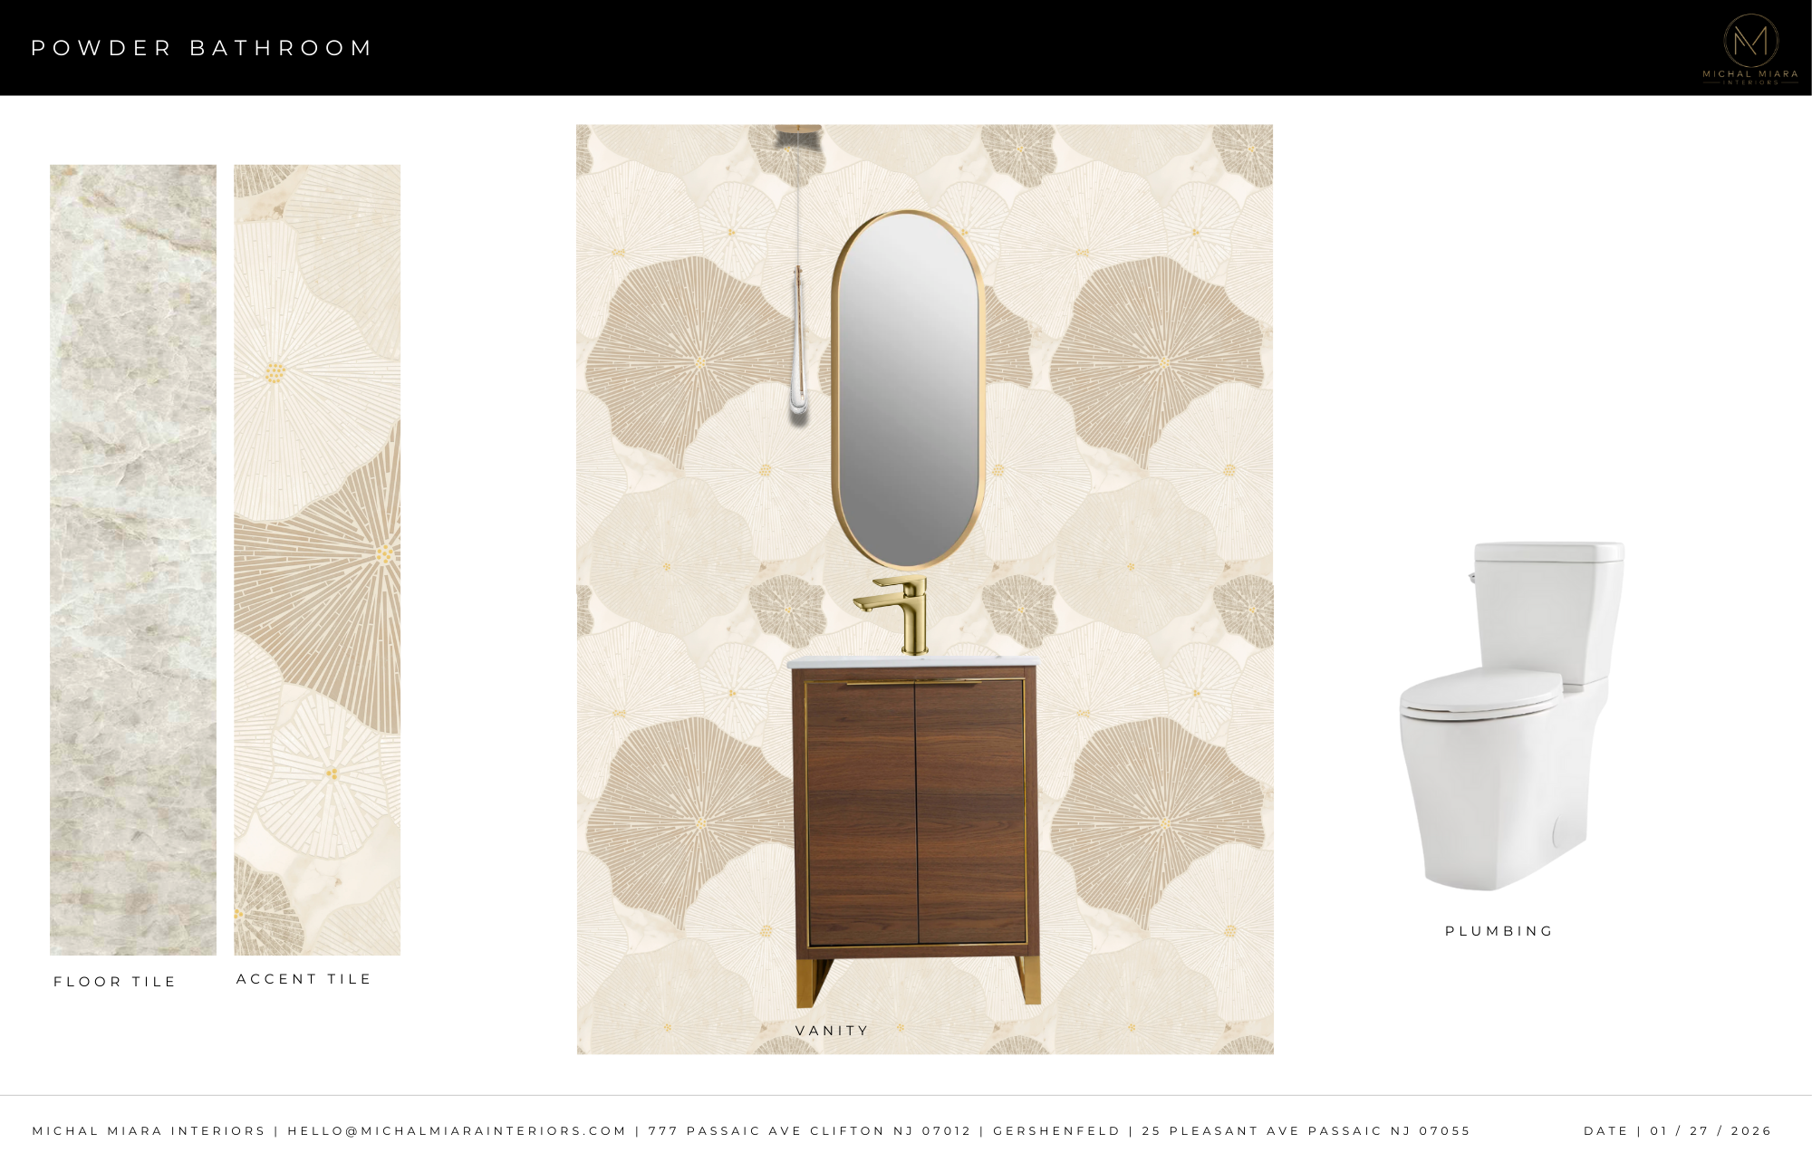
Task: Select the walnut vanity cabinet
Action: pyautogui.click(x=915, y=829)
